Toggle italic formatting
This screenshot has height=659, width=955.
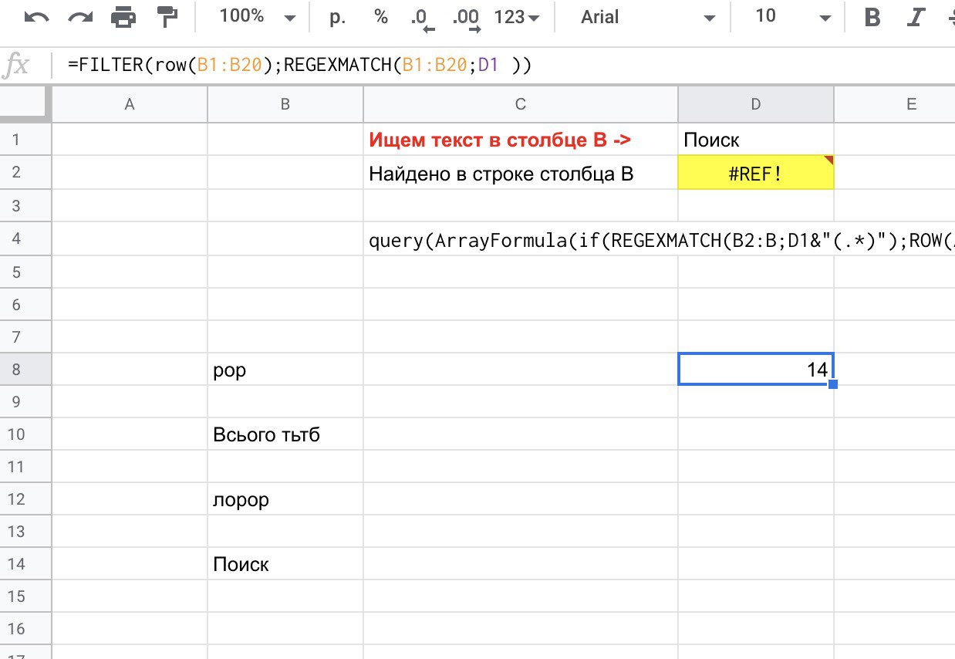click(x=916, y=18)
